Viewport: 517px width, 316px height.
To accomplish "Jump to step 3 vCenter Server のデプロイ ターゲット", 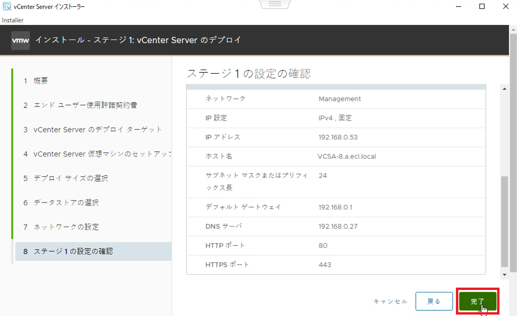I will (98, 130).
